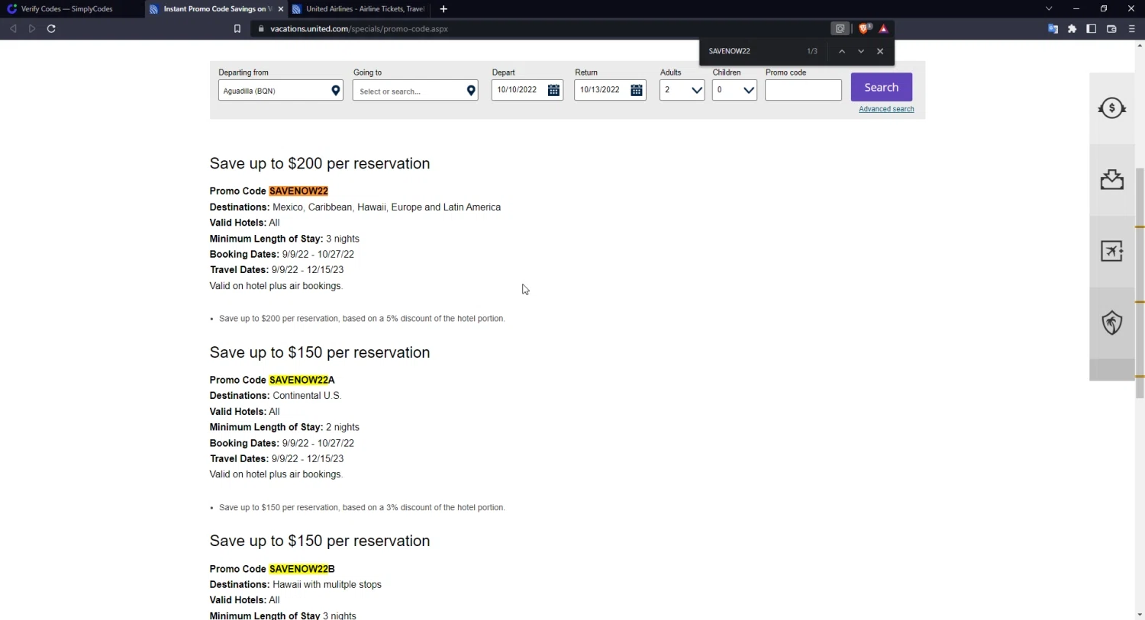Screen dimensions: 1145x620
Task: Click the SAVENOW22A promo code text
Action: tap(302, 380)
